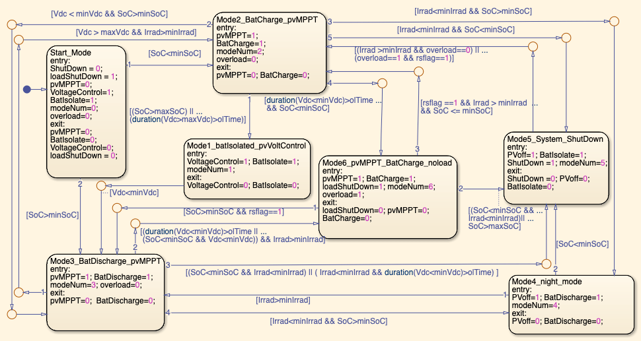Screen dimensions: 641x341
Task: Click the bottom-left junction feeding Mode3_BatDischarge_pvMPPT
Action: click(12, 314)
